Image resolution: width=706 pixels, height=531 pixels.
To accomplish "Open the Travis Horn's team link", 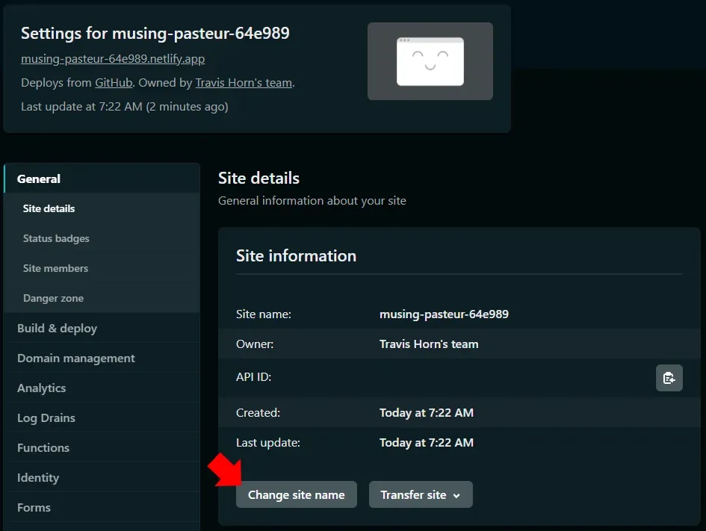I will [x=244, y=82].
